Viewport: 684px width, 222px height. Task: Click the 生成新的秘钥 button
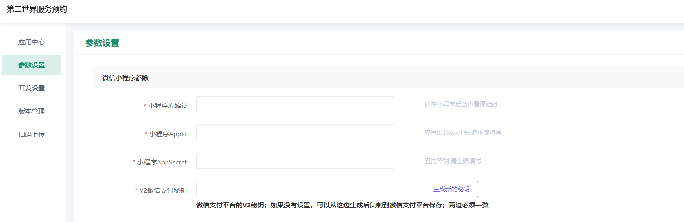[451, 189]
